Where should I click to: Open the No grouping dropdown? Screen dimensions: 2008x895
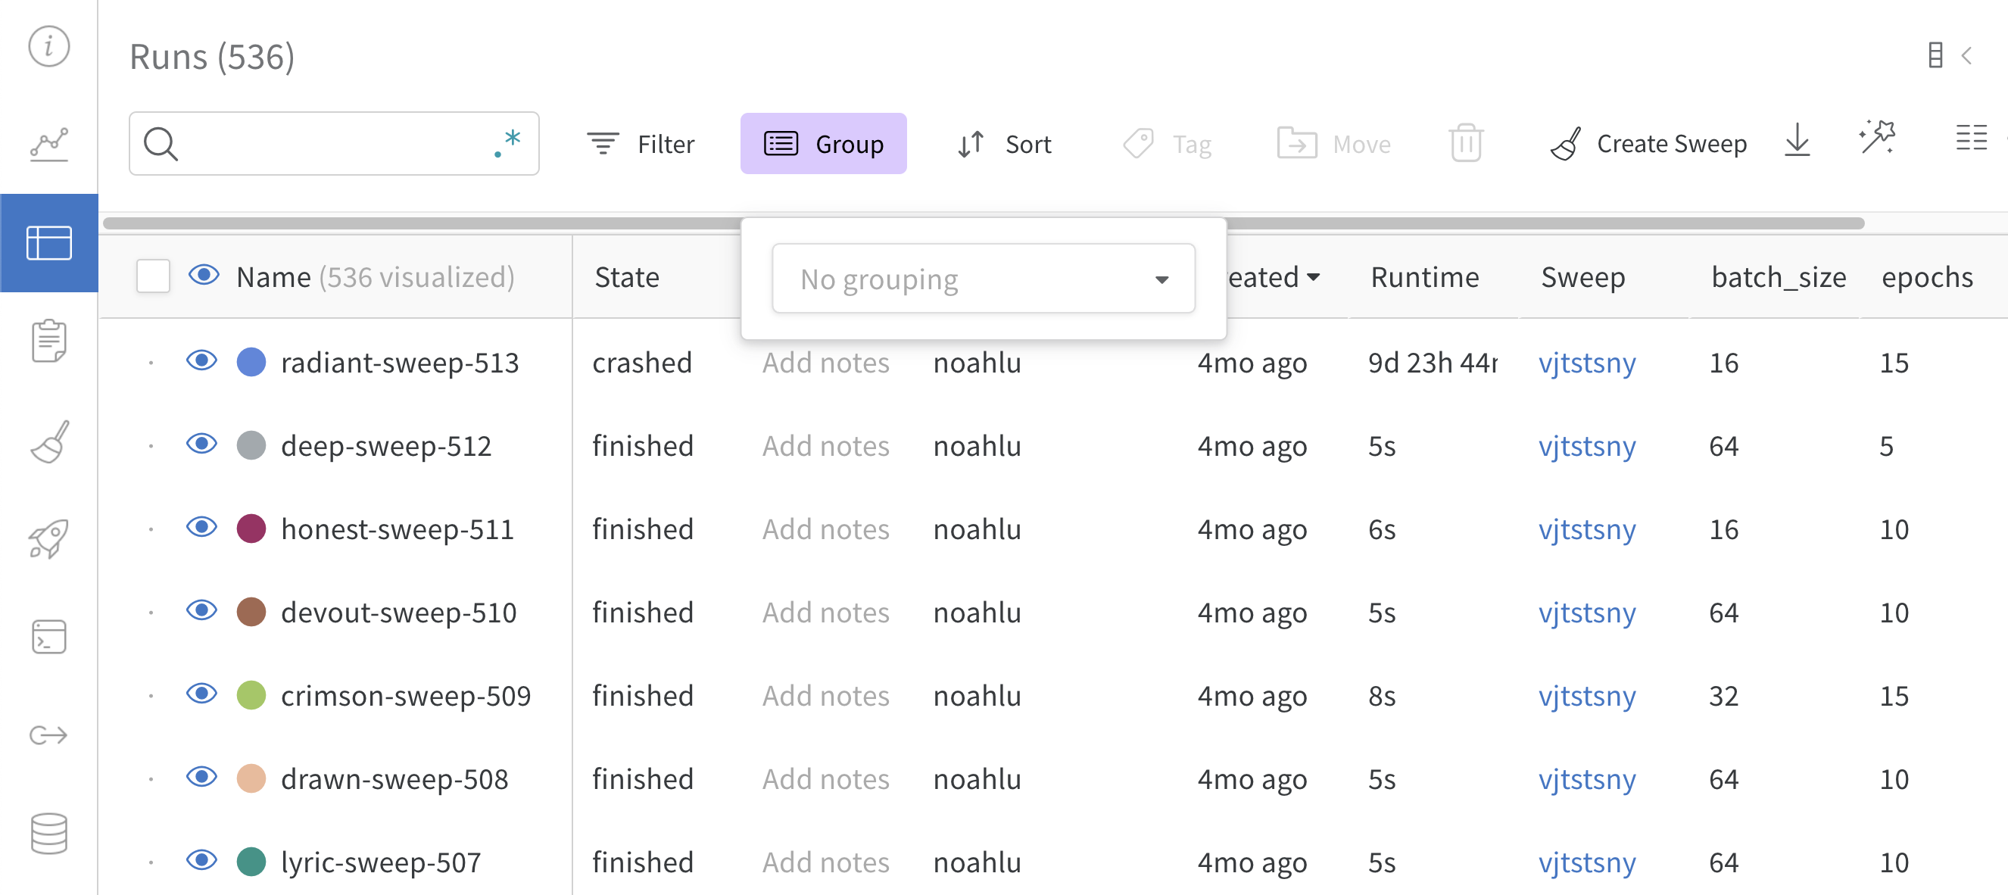tap(982, 279)
